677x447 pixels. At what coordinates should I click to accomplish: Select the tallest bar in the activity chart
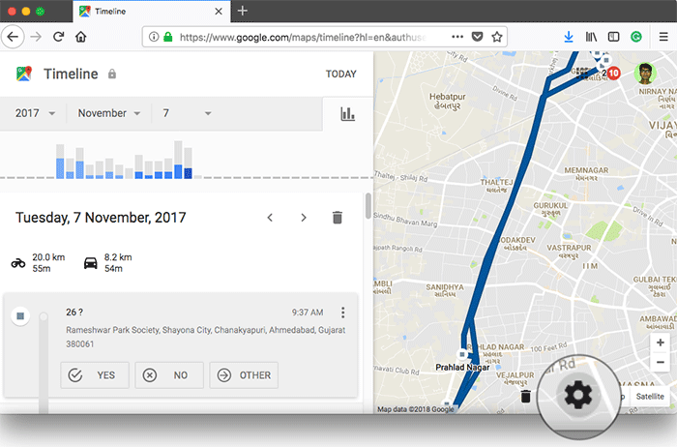pyautogui.click(x=178, y=160)
